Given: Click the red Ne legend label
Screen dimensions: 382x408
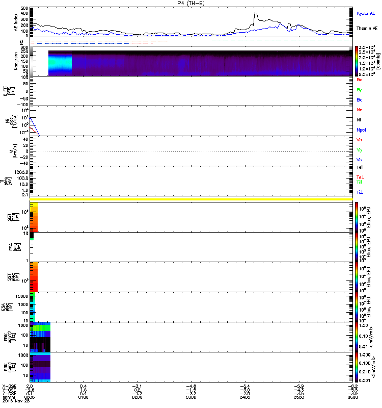Looking at the screenshot, I should (360, 110).
